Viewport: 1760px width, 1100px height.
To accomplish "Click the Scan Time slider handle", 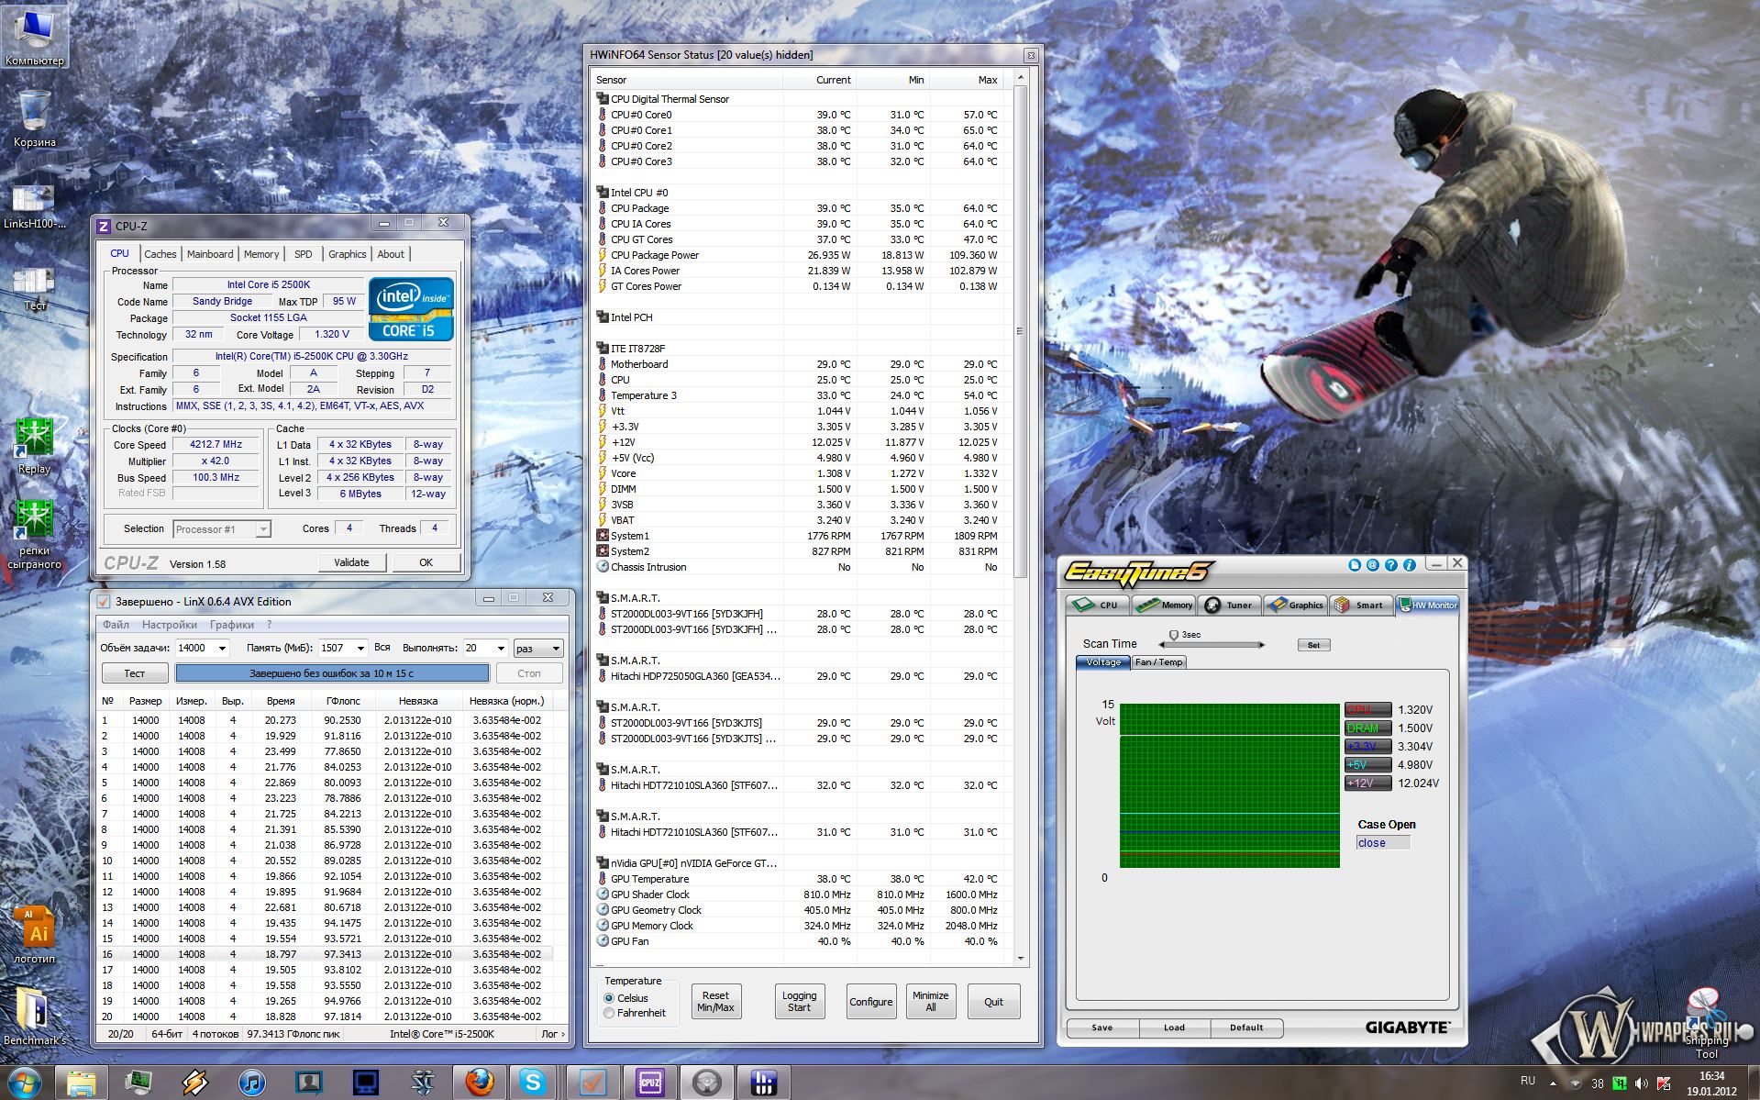I will pyautogui.click(x=1173, y=635).
